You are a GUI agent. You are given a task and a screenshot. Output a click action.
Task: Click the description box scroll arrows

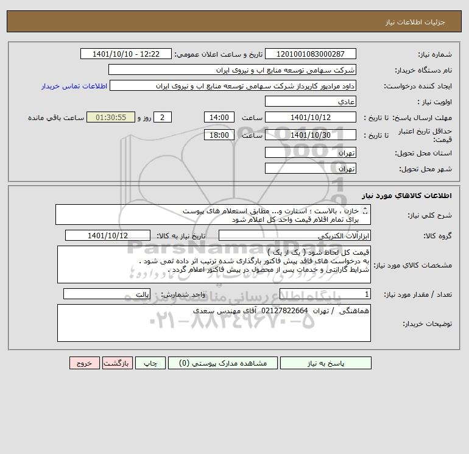click(365, 211)
